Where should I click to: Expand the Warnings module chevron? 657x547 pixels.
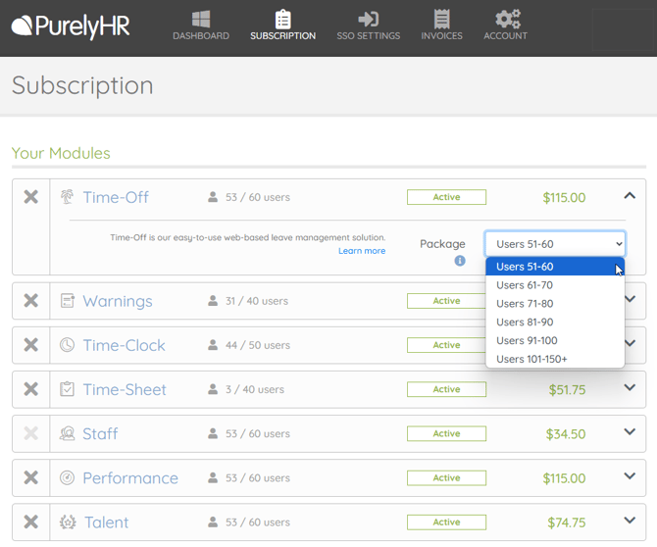point(631,299)
